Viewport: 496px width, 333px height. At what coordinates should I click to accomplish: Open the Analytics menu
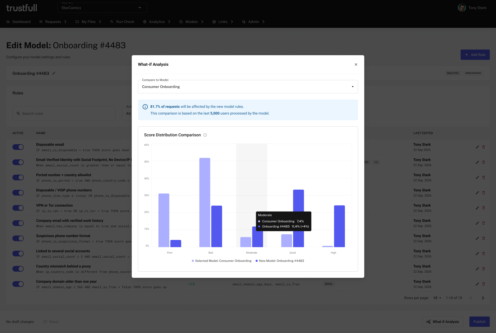pyautogui.click(x=157, y=22)
